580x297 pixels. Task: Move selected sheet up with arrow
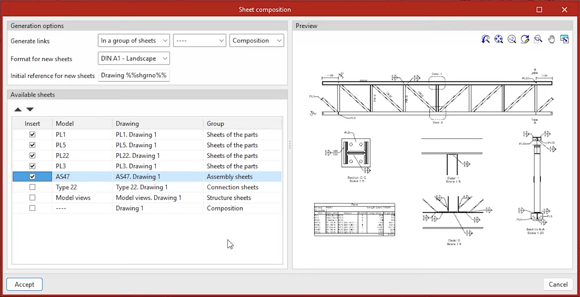tap(18, 109)
